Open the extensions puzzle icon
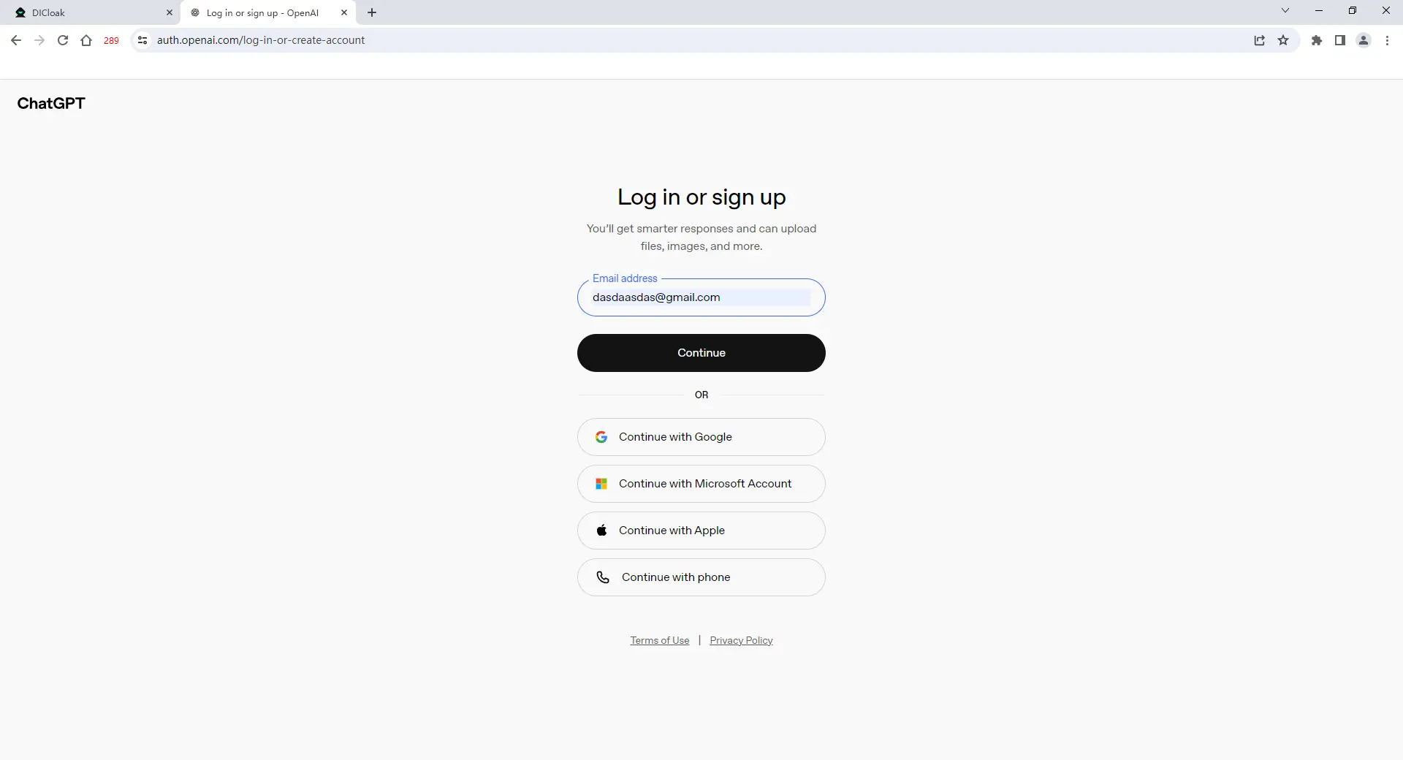The image size is (1403, 760). [x=1317, y=40]
